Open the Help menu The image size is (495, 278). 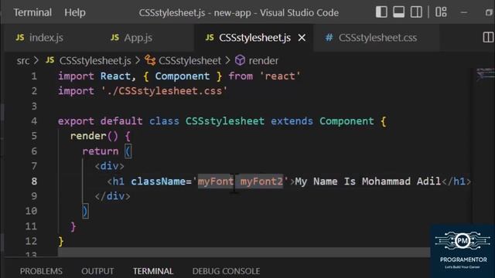(x=75, y=12)
